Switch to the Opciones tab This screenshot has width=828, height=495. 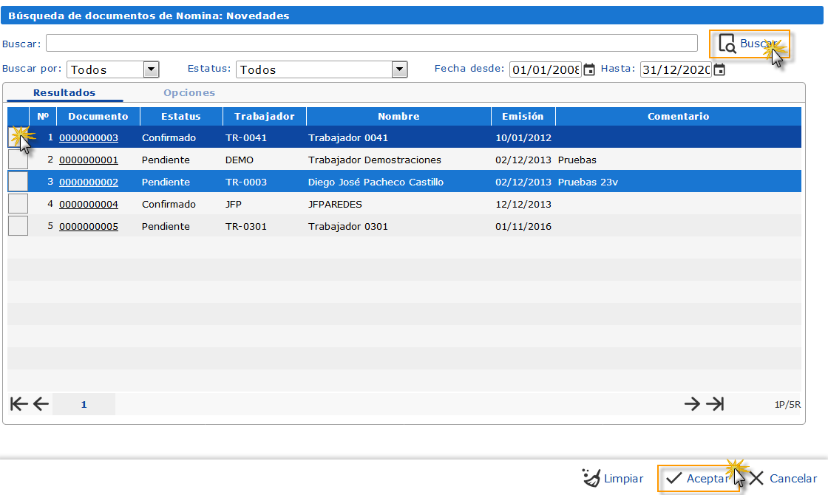click(x=189, y=93)
